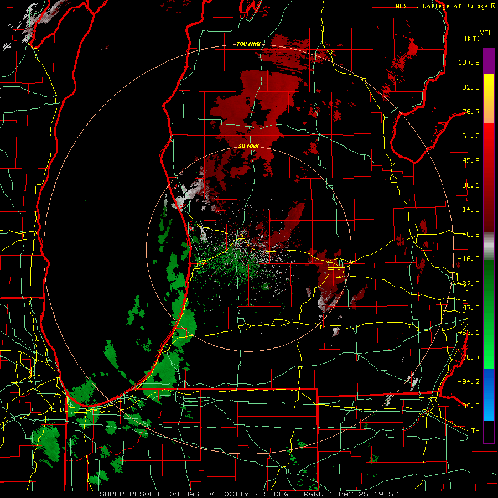
Task: Click the 100 NMI range ring label
Action: (248, 44)
